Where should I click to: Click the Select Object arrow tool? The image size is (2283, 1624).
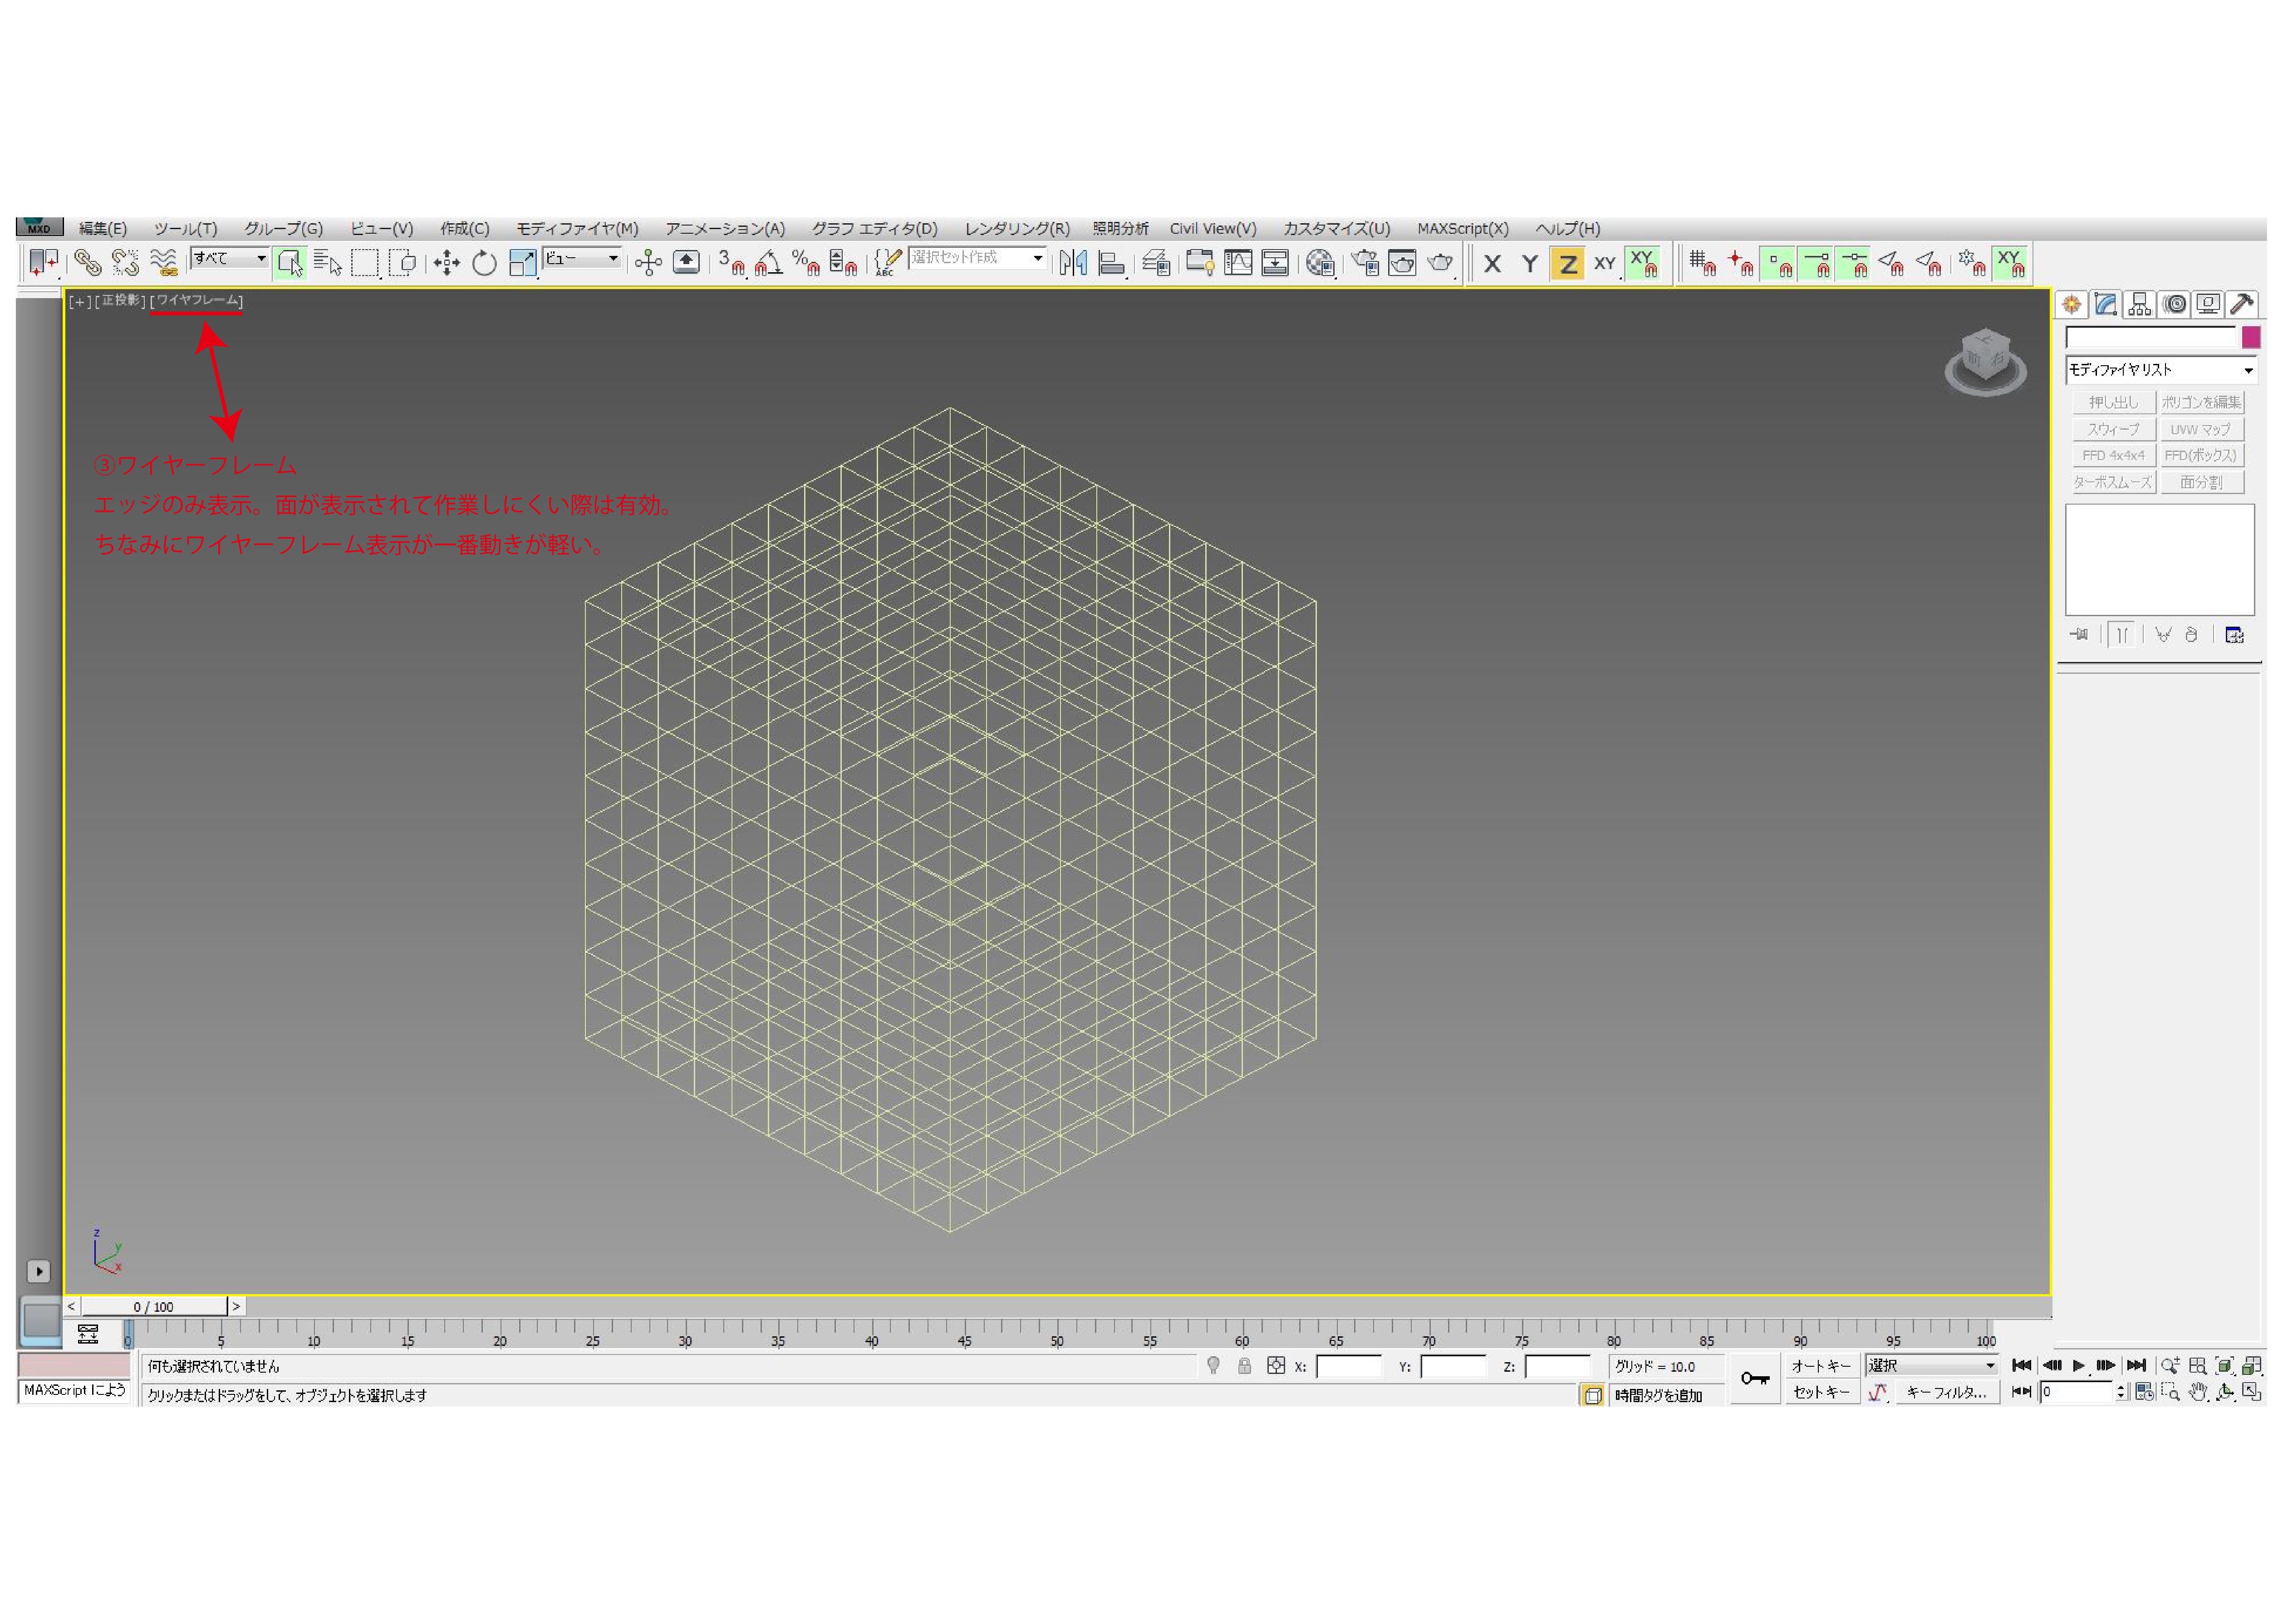(x=289, y=263)
